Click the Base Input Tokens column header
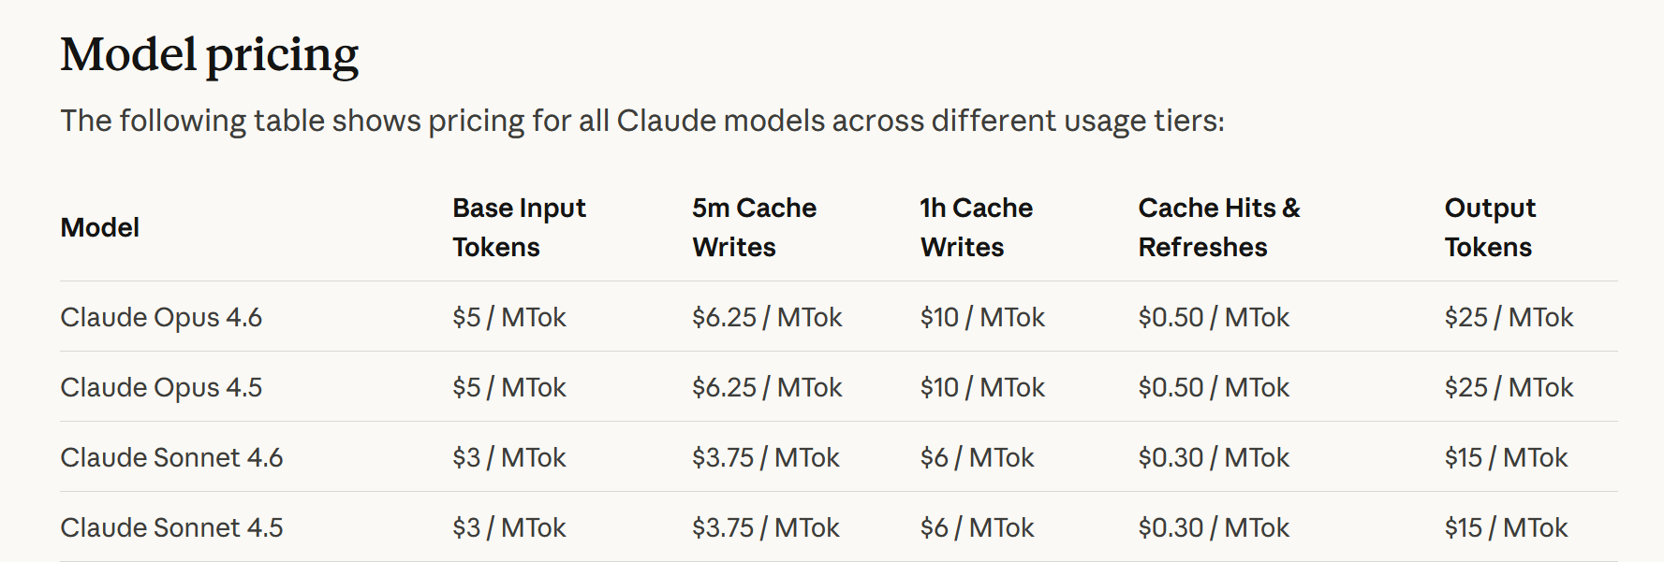The height and width of the screenshot is (562, 1664). pos(519,227)
